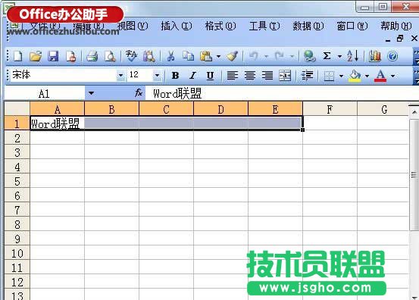This screenshot has width=419, height=300.
Task: Open the 格式(O) menu
Action: pyautogui.click(x=220, y=26)
